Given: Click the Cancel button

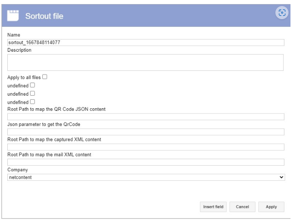Looking at the screenshot, I should (x=242, y=207).
